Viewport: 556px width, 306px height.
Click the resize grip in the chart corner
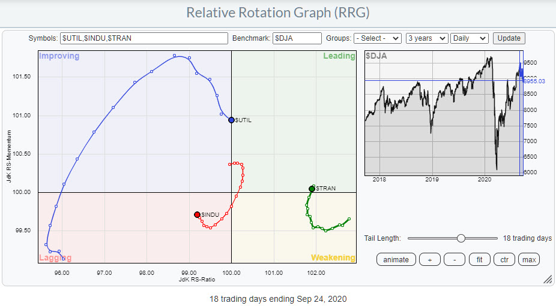[548, 280]
